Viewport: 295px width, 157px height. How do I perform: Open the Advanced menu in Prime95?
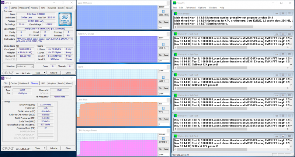tap(190, 8)
